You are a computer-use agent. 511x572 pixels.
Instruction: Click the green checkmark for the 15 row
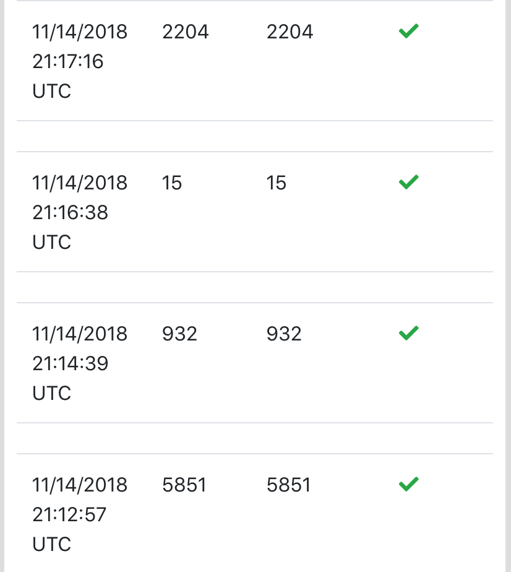408,182
